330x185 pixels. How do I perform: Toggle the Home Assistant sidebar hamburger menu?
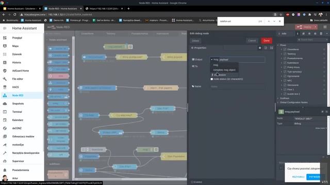point(5,28)
